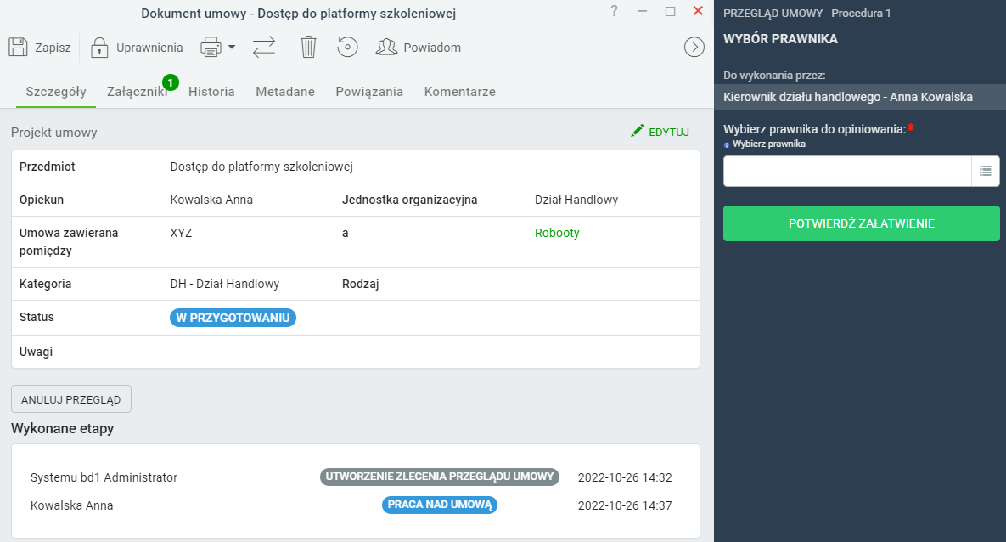The image size is (1006, 542).
Task: Minimize the document window
Action: click(642, 11)
